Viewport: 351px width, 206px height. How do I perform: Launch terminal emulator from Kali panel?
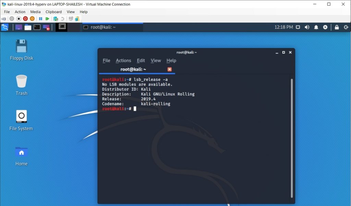click(x=37, y=27)
